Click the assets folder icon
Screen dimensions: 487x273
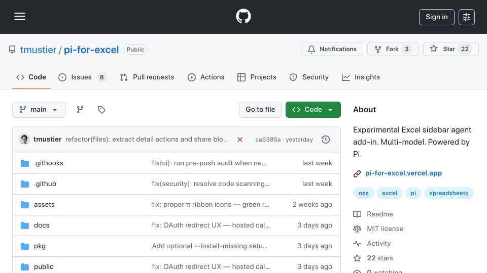[x=25, y=205]
